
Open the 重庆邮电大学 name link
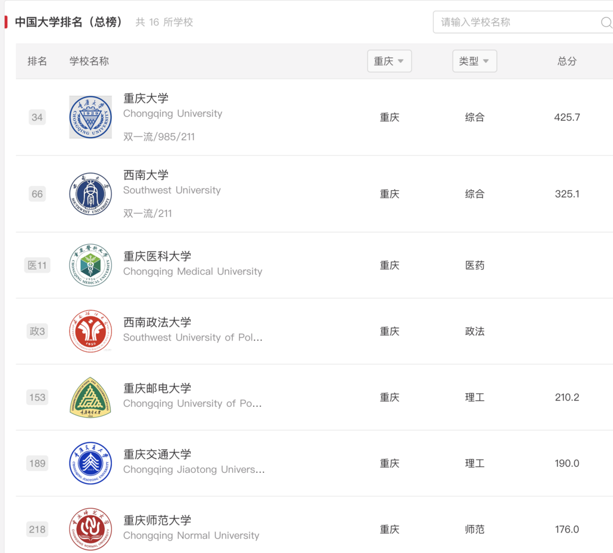click(x=157, y=388)
